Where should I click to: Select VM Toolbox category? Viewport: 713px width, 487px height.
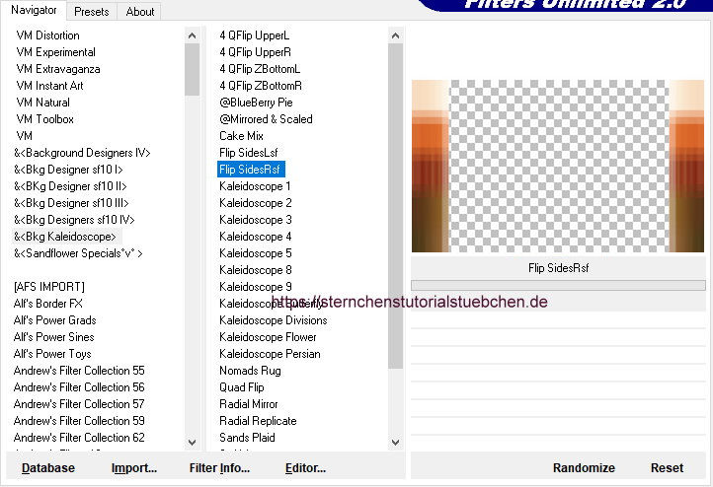pyautogui.click(x=44, y=119)
